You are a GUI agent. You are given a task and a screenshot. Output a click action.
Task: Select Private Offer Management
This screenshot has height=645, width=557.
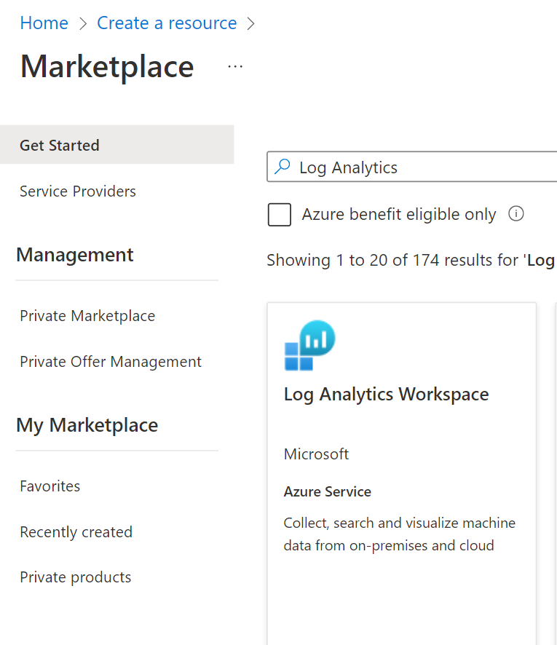click(x=111, y=362)
